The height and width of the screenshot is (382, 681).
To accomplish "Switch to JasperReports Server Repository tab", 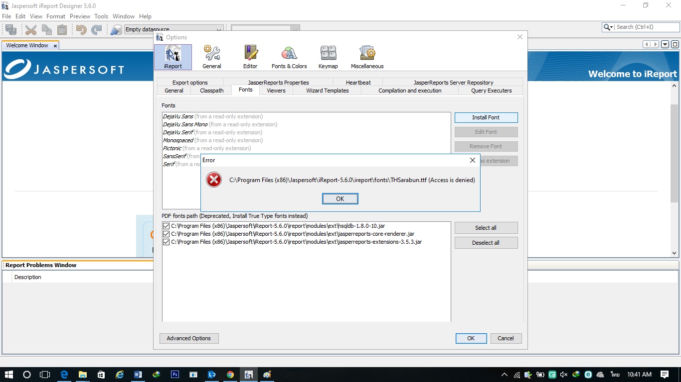I will pyautogui.click(x=453, y=83).
